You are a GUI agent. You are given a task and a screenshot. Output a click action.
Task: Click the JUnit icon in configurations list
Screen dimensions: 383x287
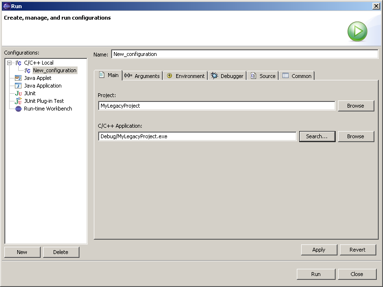[18, 93]
